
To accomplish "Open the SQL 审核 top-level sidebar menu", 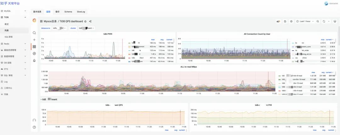I will pos(14,76).
